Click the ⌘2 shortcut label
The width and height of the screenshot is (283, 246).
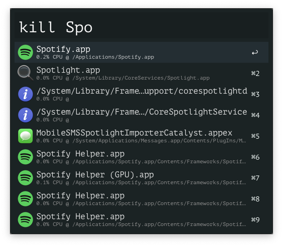pos(255,73)
